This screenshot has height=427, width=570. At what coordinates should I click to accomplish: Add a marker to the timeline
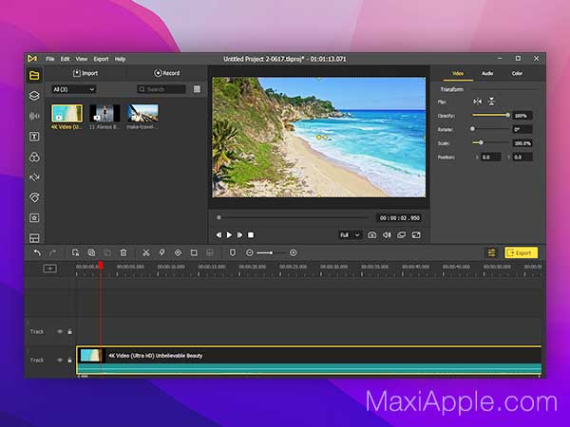[233, 252]
